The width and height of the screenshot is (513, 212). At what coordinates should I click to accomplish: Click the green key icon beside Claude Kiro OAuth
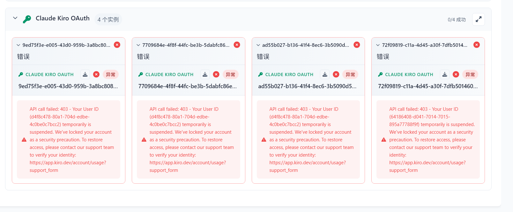pyautogui.click(x=27, y=19)
